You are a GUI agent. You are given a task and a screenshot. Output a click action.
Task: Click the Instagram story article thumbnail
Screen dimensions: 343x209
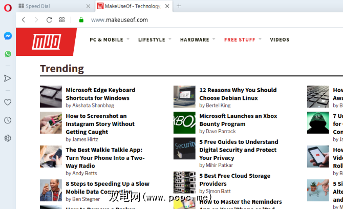(51, 122)
